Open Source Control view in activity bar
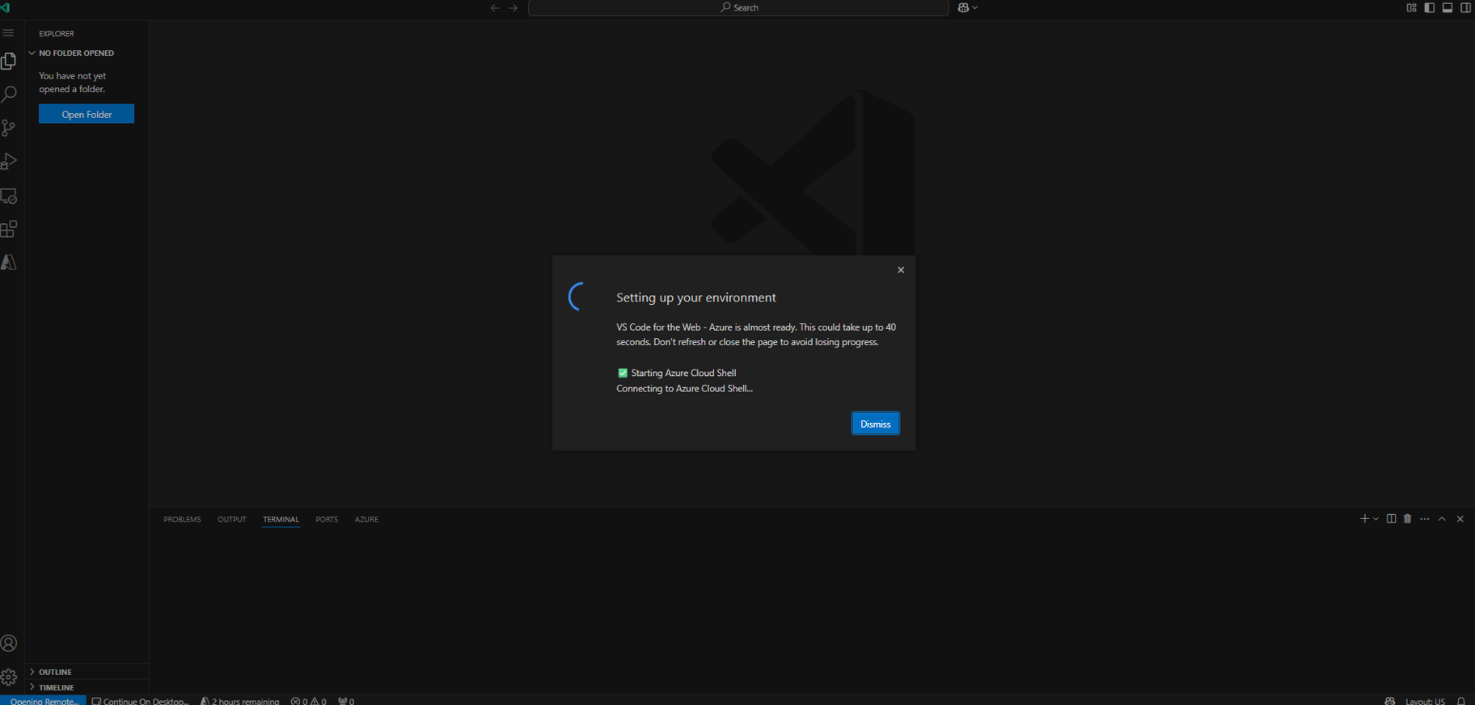 (9, 128)
